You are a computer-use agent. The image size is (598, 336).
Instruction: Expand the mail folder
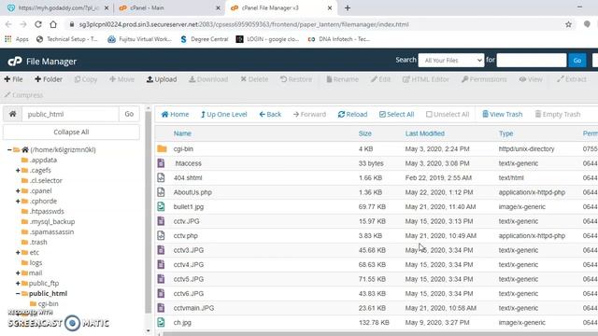18,273
